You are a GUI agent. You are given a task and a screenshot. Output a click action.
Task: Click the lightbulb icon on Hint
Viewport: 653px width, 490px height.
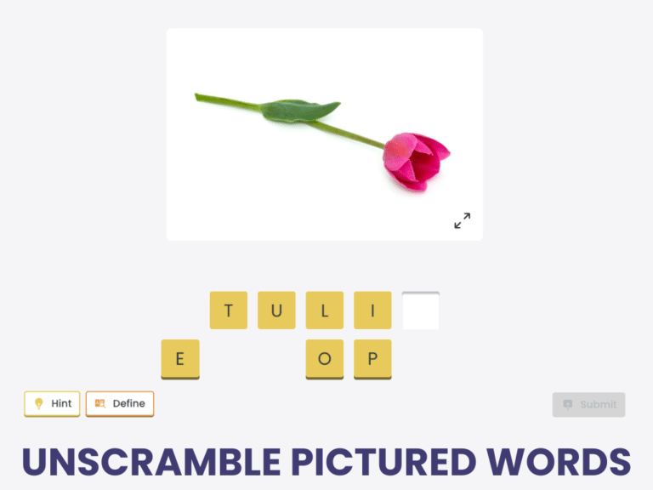pos(39,404)
